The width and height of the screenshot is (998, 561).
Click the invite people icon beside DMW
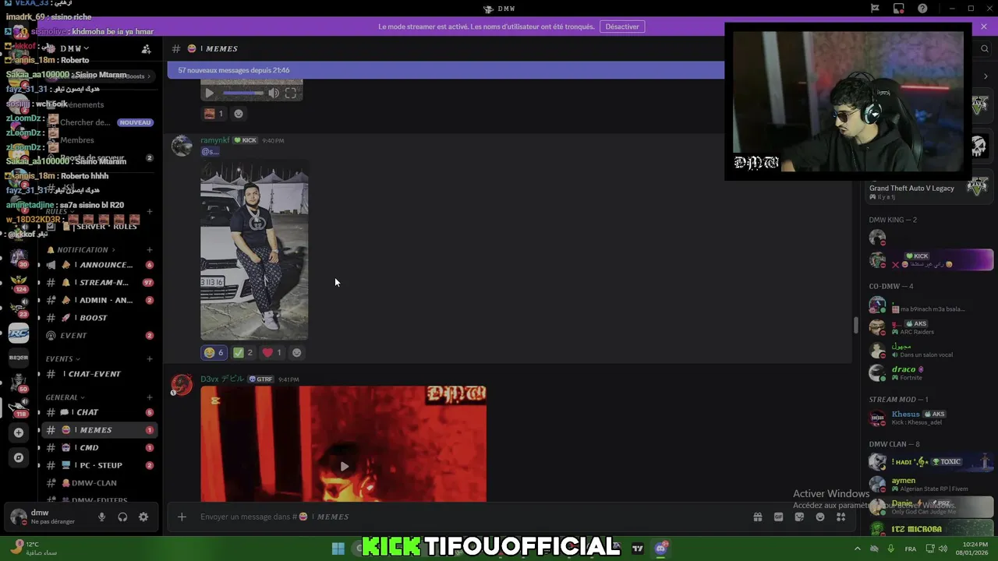pyautogui.click(x=146, y=48)
